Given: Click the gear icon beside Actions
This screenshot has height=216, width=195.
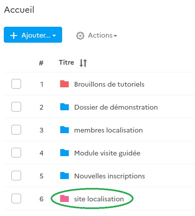Looking at the screenshot, I should tap(80, 35).
